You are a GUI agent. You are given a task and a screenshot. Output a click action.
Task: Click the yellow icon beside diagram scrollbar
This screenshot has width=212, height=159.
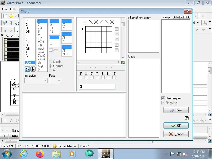(x=123, y=63)
